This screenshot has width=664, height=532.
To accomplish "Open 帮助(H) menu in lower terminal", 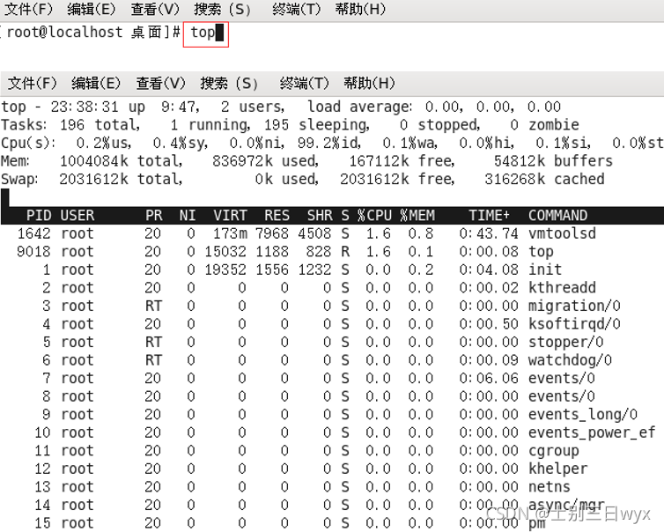I will click(x=369, y=83).
